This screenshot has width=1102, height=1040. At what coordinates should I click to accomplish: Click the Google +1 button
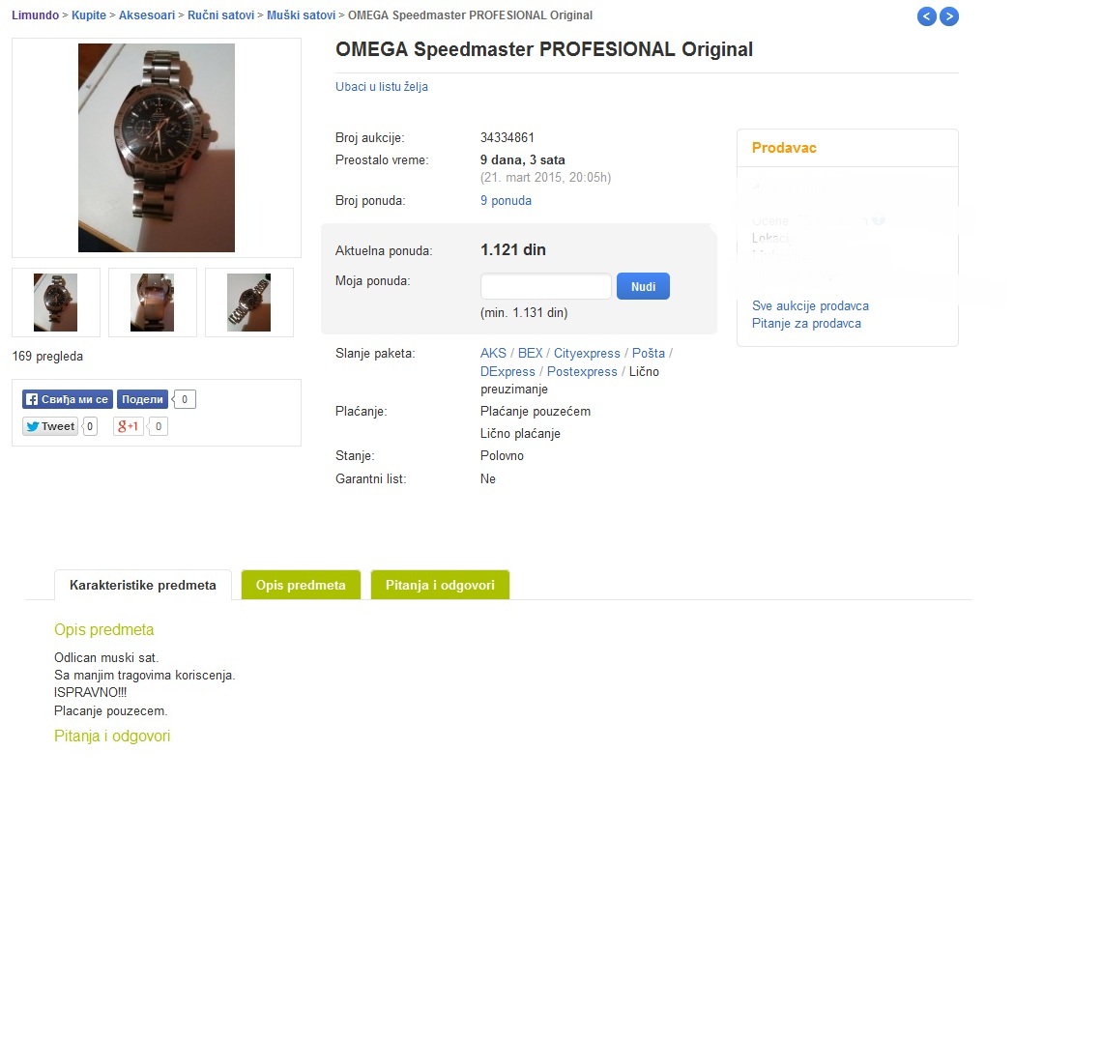click(128, 426)
